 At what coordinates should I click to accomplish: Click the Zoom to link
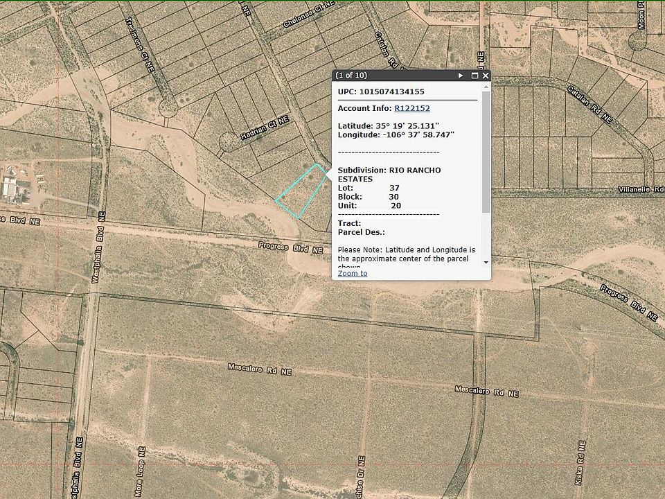click(353, 273)
